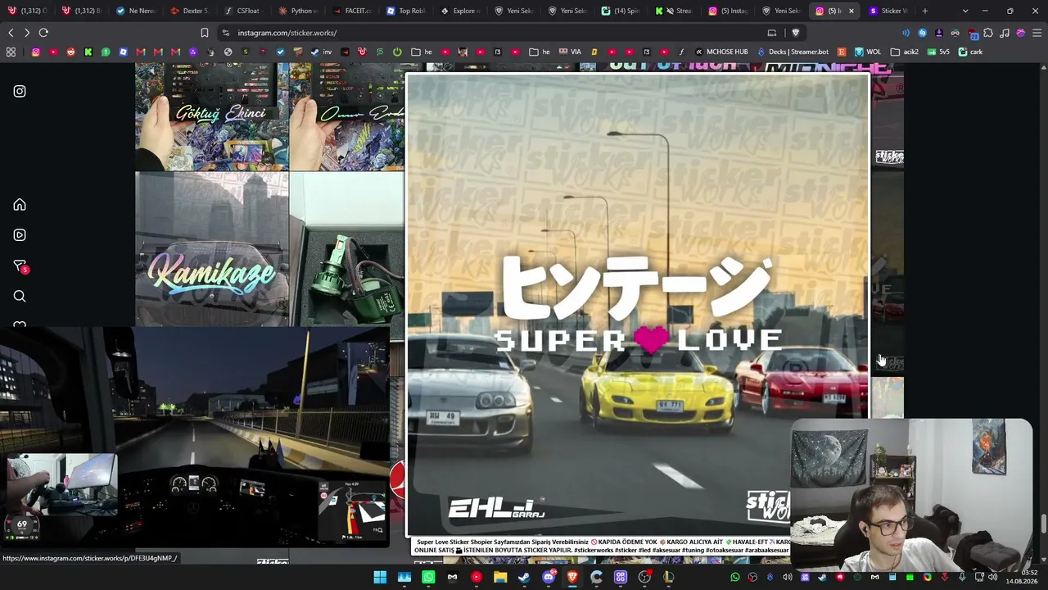
Task: Open File Explorer from the taskbar
Action: (x=500, y=577)
